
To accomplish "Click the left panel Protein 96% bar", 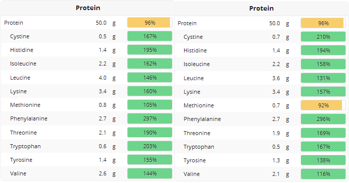I will pos(150,23).
